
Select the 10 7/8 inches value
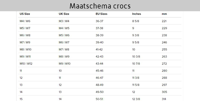pos(136,64)
